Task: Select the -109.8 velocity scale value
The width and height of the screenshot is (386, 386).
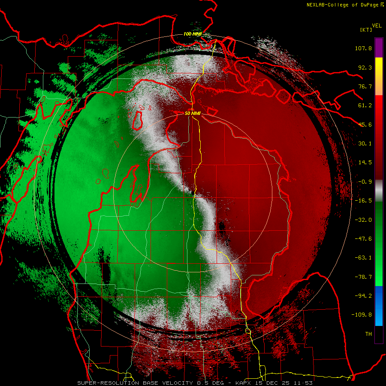Action: 362,315
